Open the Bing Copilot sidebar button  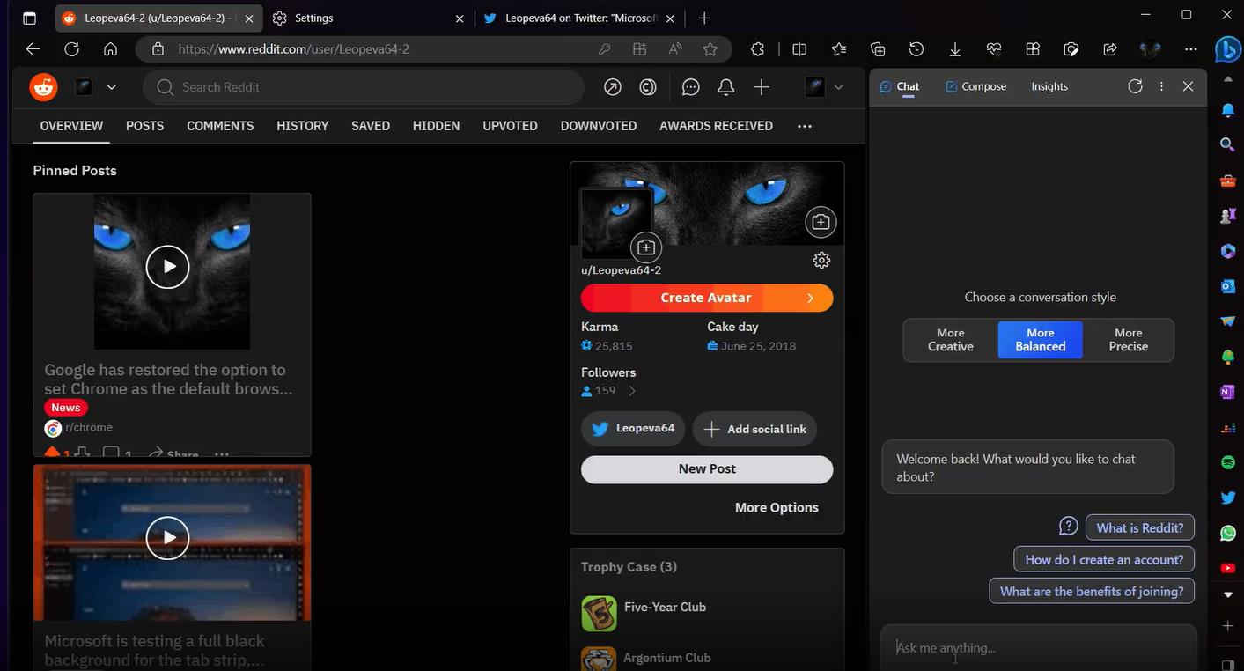pos(1227,50)
